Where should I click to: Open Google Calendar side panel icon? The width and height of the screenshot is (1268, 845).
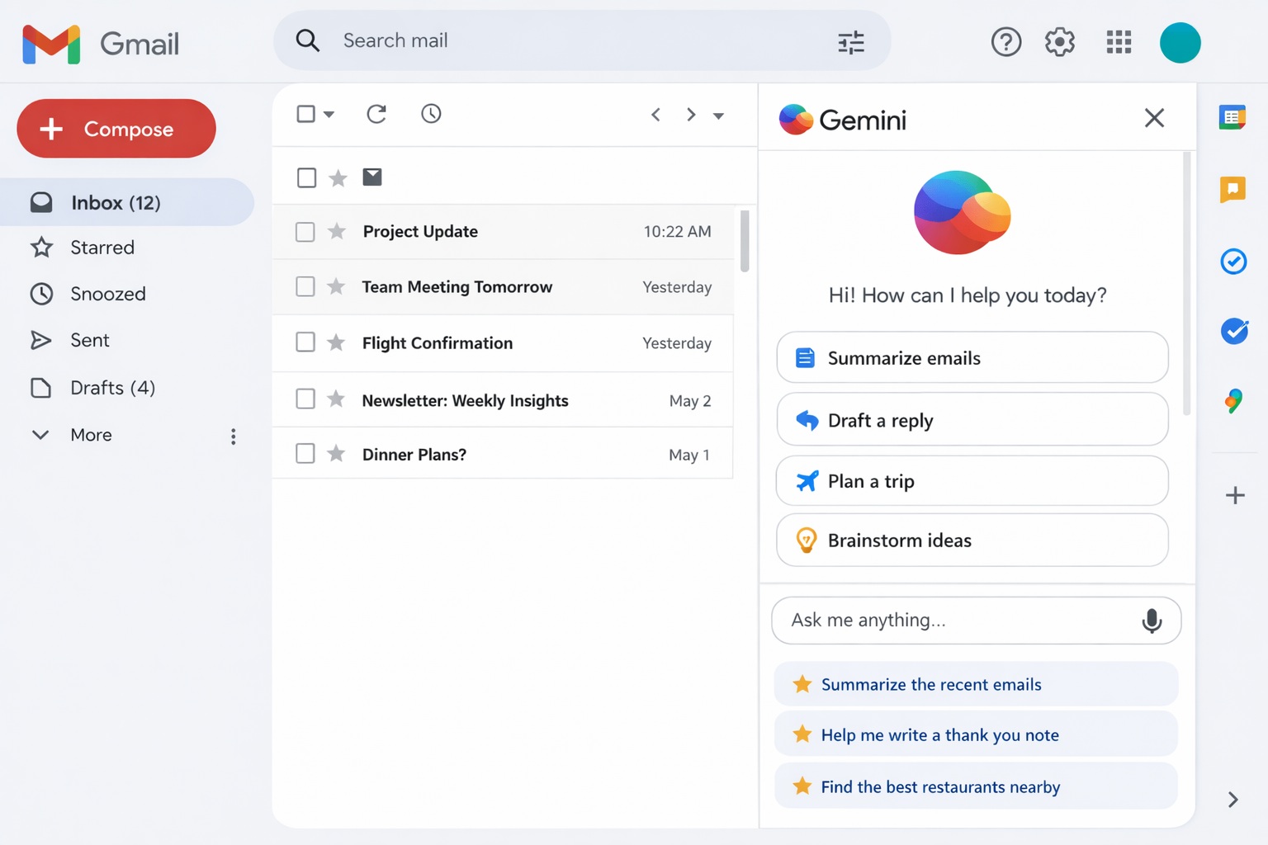point(1233,117)
